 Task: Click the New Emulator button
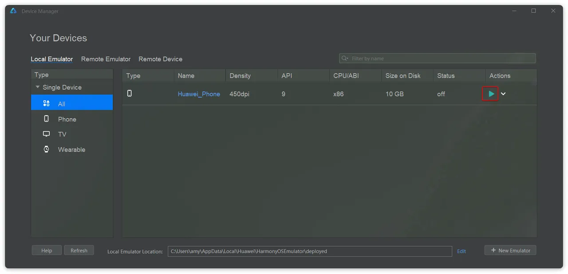(x=510, y=251)
